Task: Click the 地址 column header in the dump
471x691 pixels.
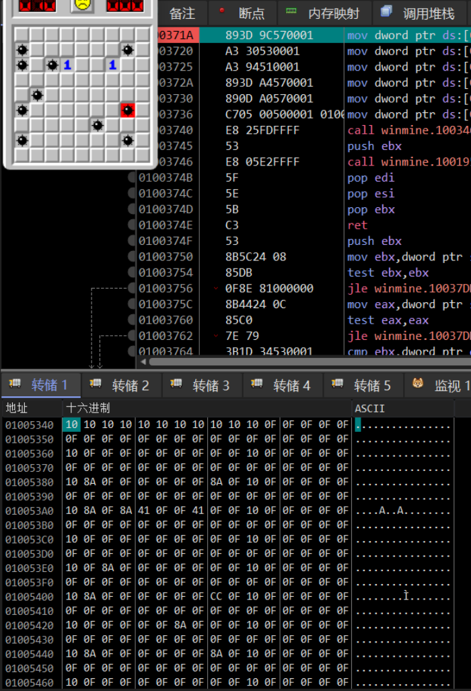Action: (17, 408)
